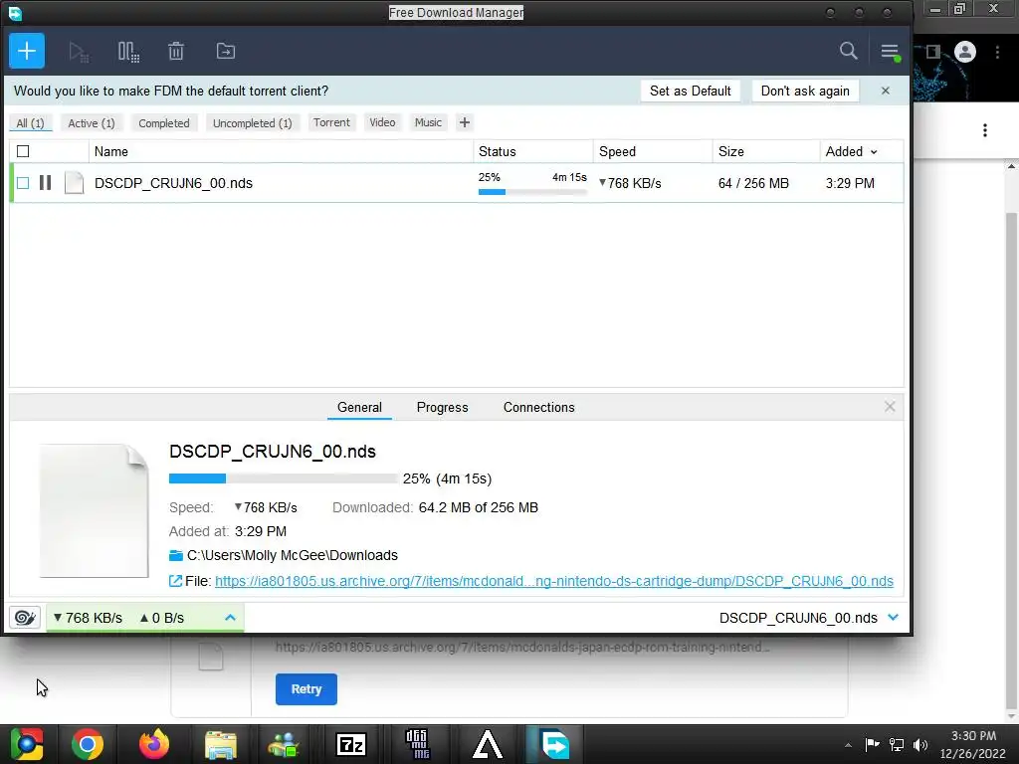Image resolution: width=1019 pixels, height=764 pixels.
Task: Click the pause downloads toolbar icon
Action: coord(128,52)
